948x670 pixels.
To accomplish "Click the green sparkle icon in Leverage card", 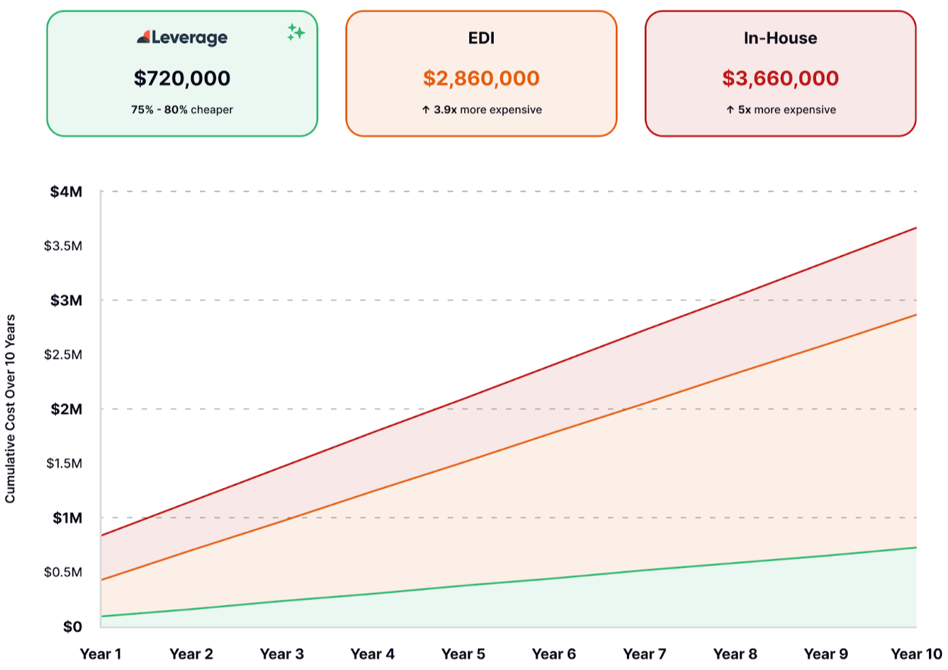I will tap(295, 32).
